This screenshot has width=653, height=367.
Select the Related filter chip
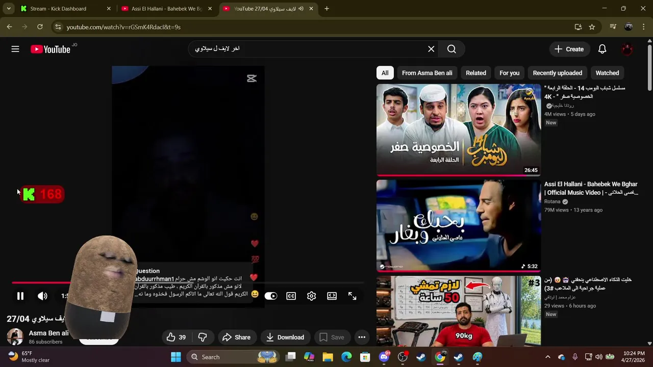[x=476, y=73]
